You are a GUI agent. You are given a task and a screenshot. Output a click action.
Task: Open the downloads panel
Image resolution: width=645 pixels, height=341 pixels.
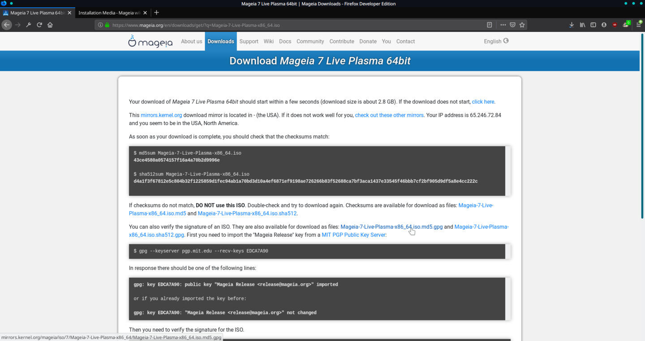tap(572, 25)
